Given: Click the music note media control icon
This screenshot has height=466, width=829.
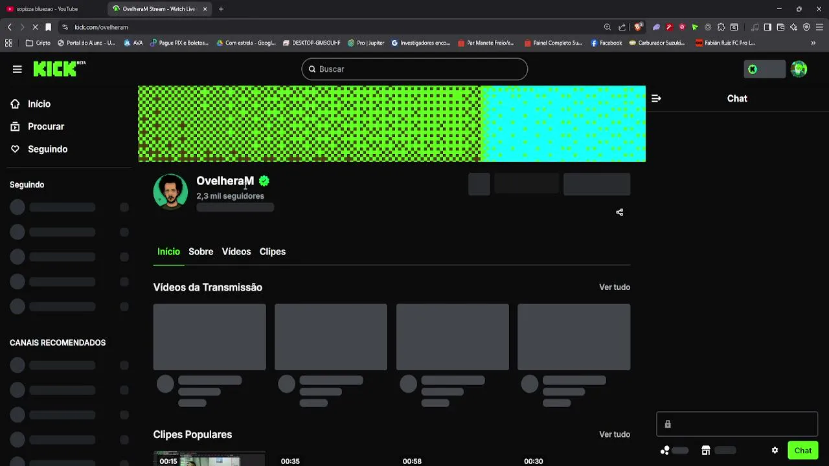Looking at the screenshot, I should (755, 27).
